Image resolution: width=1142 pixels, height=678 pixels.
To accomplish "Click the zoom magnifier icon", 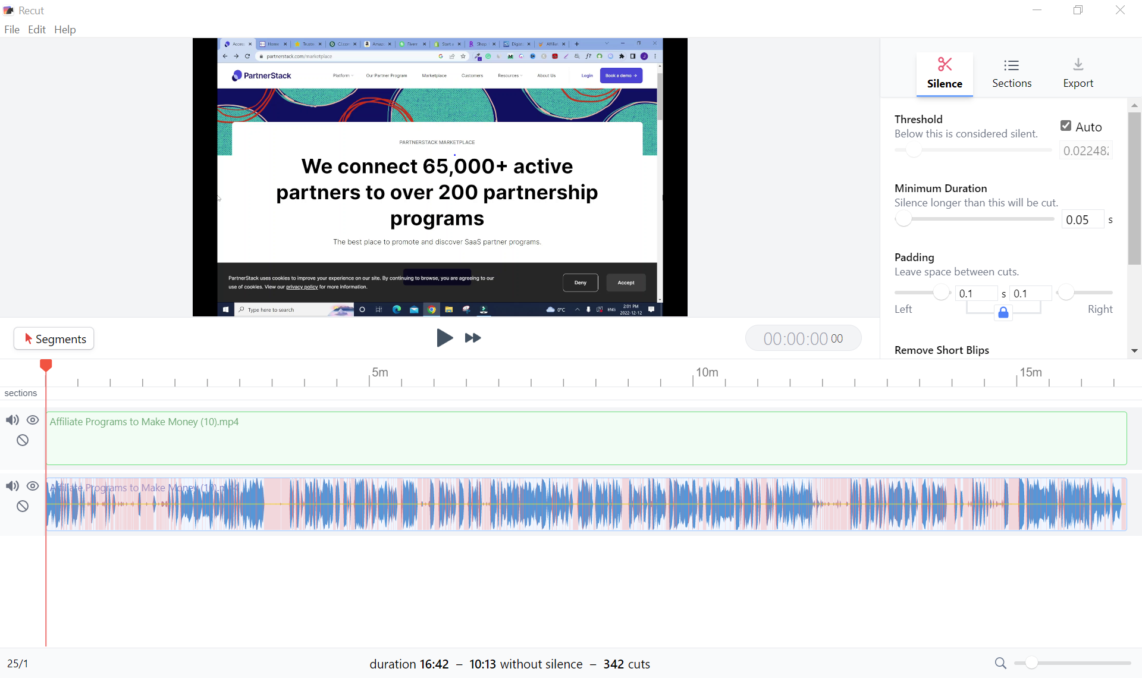I will tap(1000, 663).
